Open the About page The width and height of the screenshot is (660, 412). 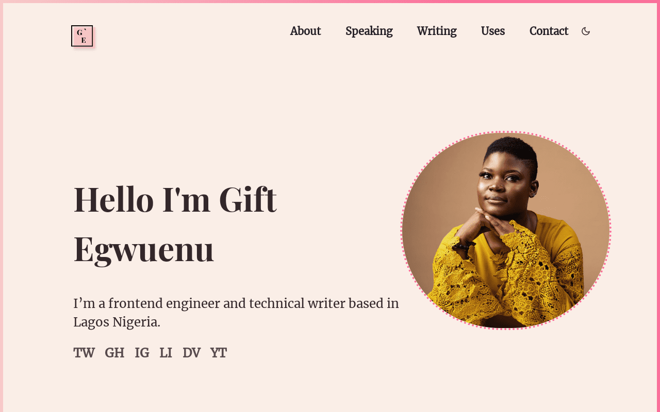[x=305, y=31]
